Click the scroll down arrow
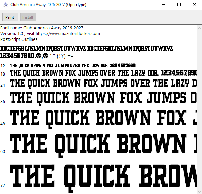Screen dimensions: 202x194 click(199, 192)
